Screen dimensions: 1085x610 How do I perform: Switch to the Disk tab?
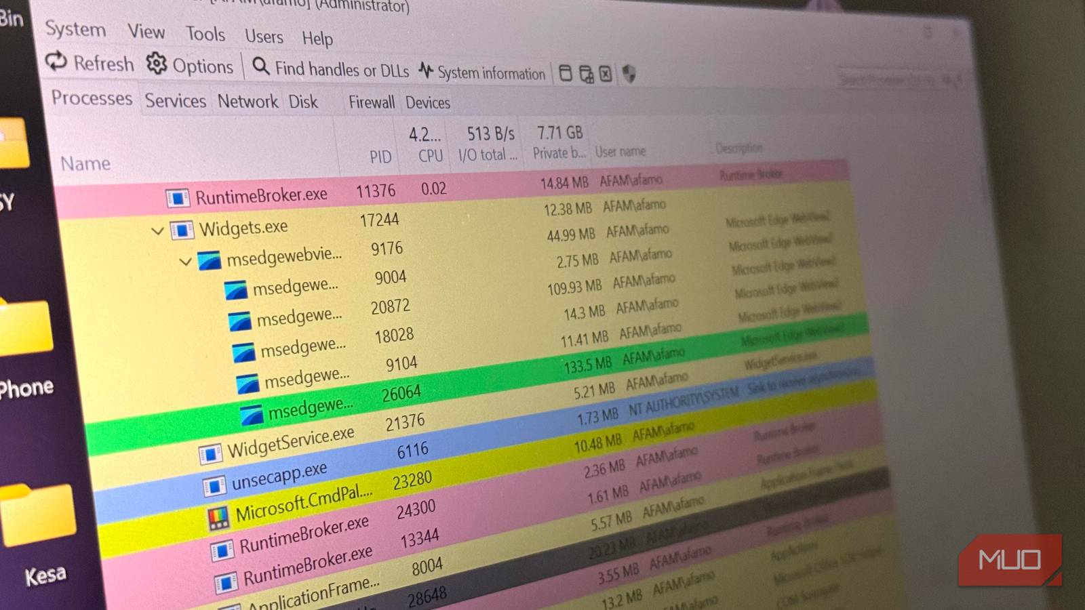tap(303, 102)
